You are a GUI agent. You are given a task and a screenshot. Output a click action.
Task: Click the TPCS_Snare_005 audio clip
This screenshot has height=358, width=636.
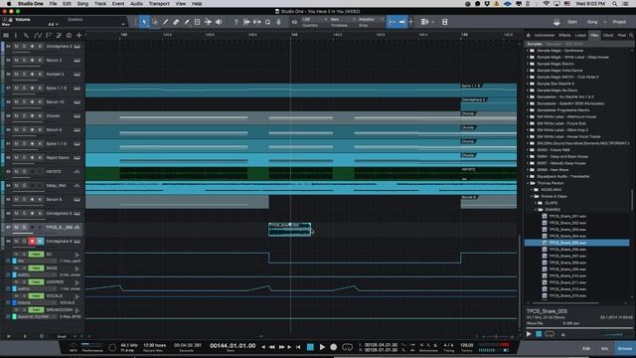[x=289, y=230]
